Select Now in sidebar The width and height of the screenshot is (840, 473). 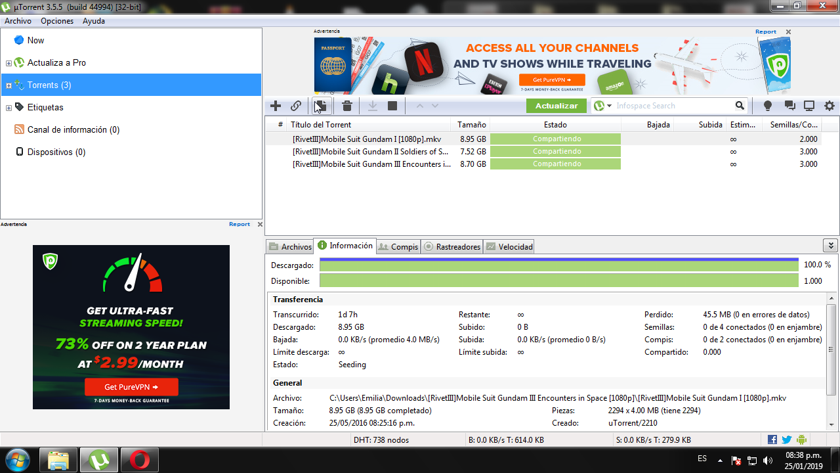tap(35, 40)
